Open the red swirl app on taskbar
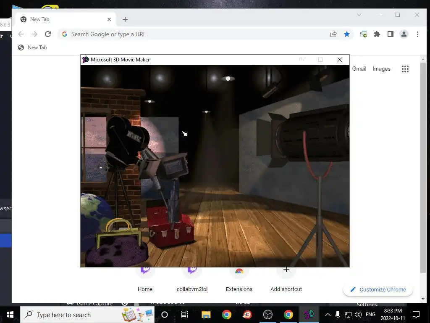The image size is (430, 323). coord(247,315)
